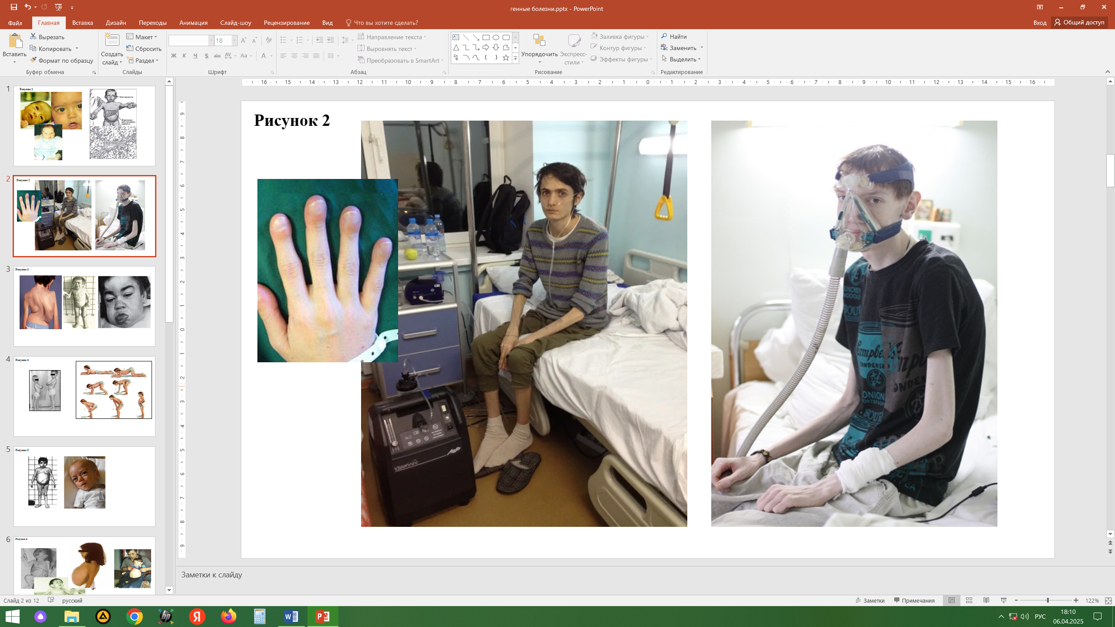Switch to Slide Sorter view icon
This screenshot has height=627, width=1115.
point(969,600)
